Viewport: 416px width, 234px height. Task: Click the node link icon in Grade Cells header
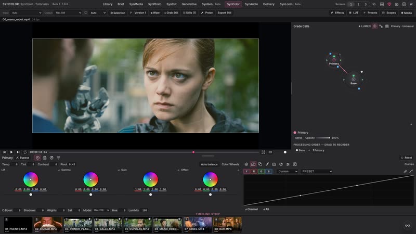[x=381, y=27]
